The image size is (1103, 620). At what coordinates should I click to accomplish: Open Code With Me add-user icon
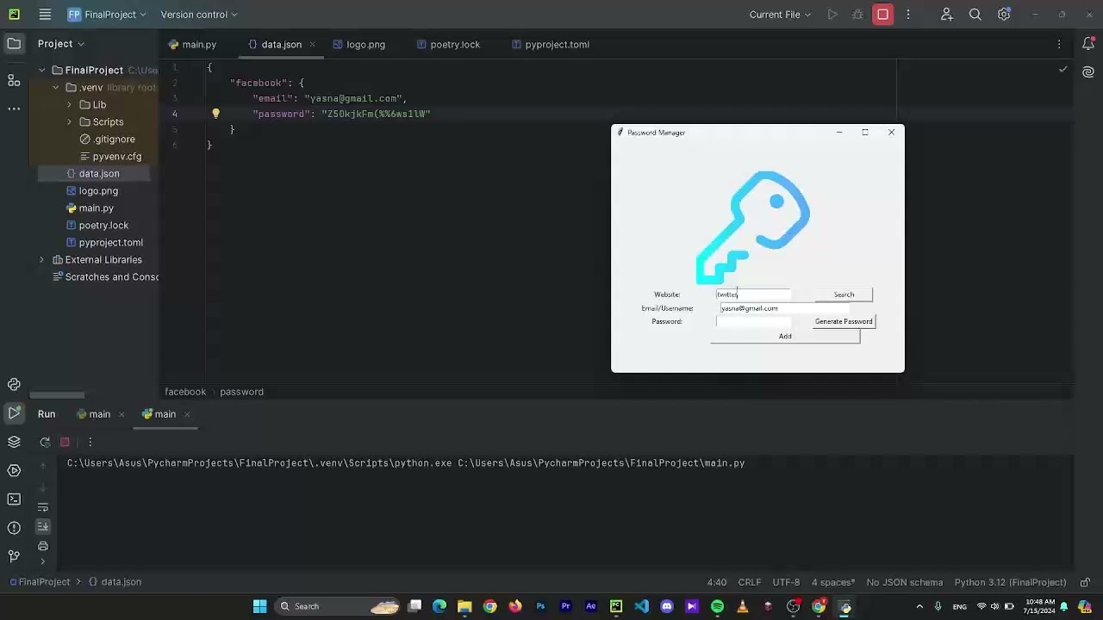947,15
